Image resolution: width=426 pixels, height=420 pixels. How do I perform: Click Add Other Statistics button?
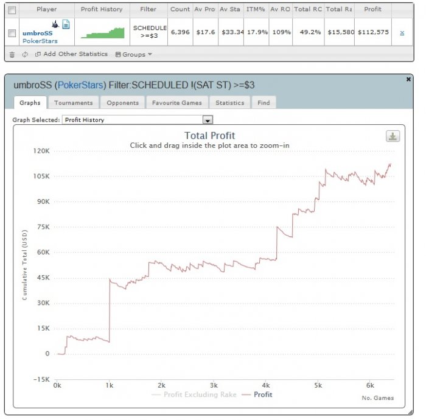click(x=72, y=54)
